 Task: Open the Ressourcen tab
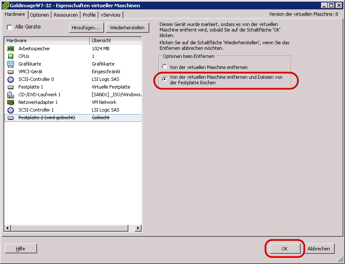[x=66, y=15]
